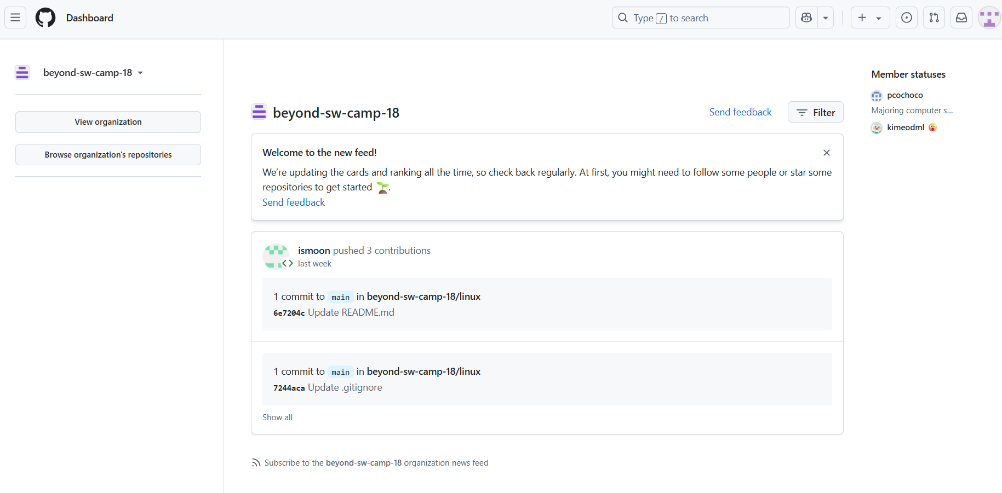Open the feed Filter menu
The image size is (1002, 493).
coord(815,112)
